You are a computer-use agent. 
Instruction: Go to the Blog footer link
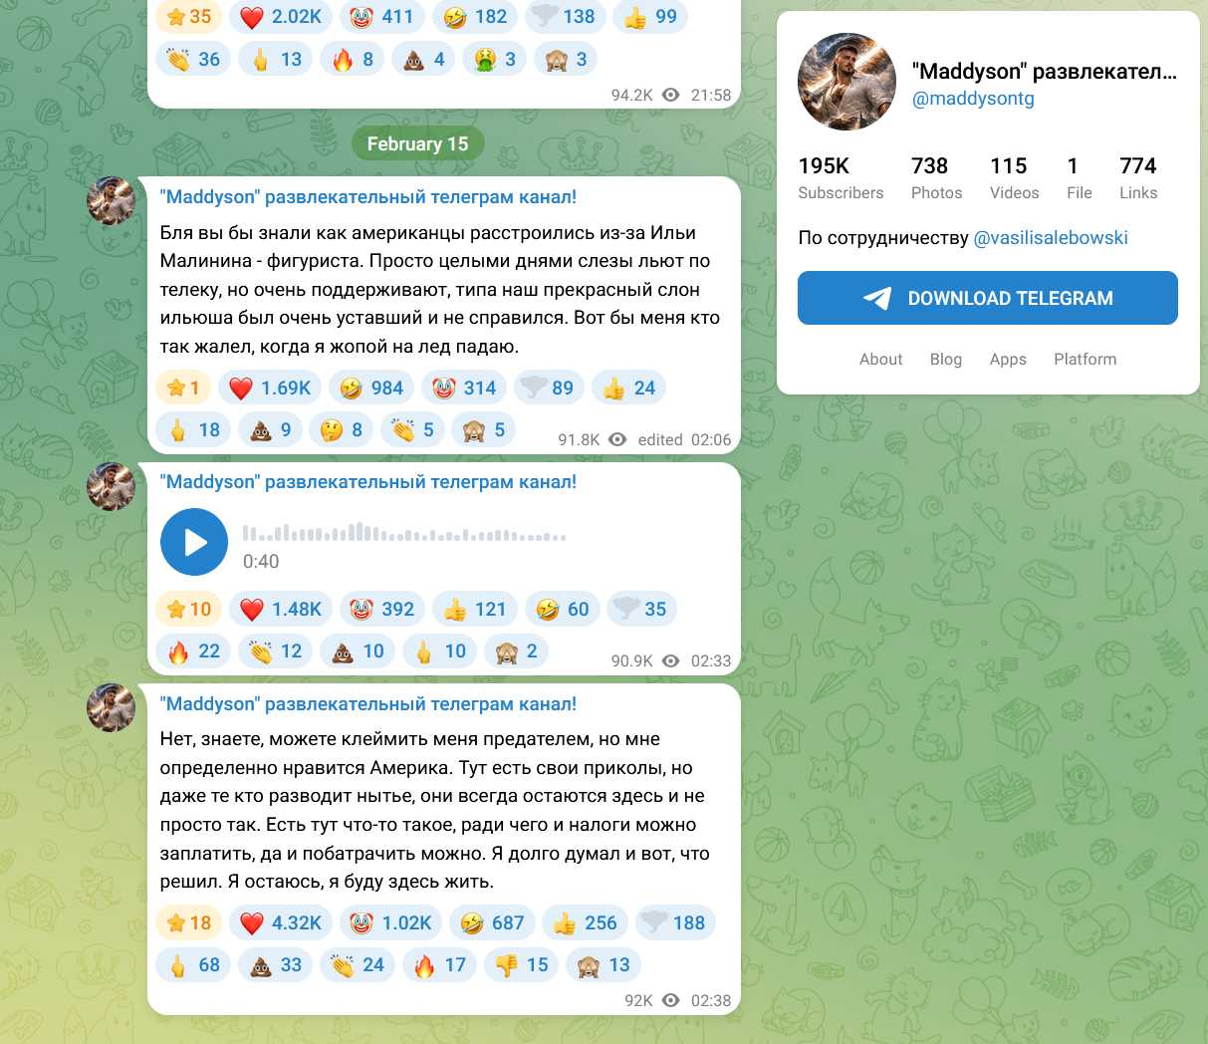[946, 359]
